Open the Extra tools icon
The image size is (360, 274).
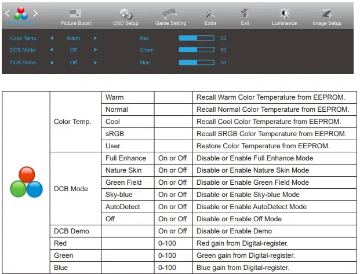(210, 14)
